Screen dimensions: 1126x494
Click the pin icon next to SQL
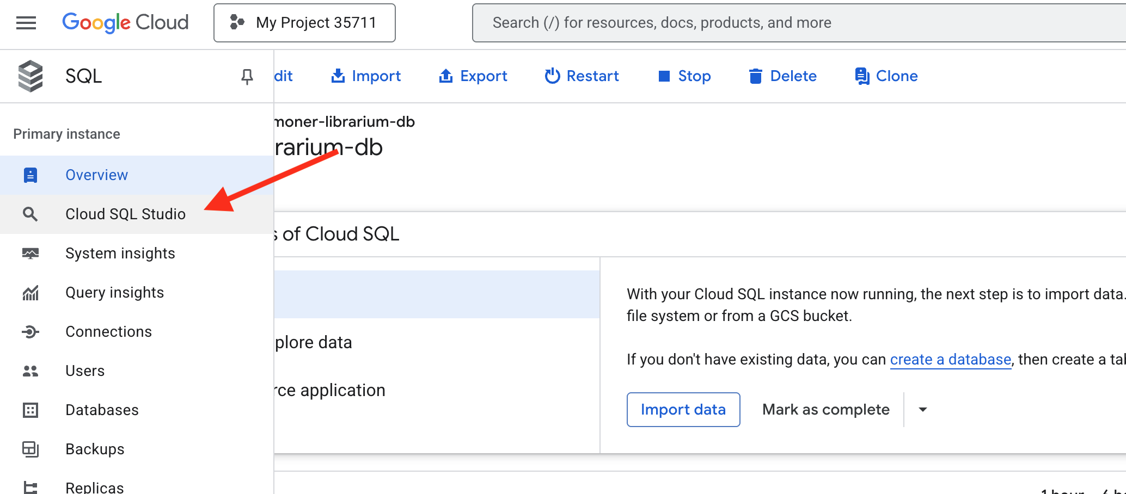(247, 77)
